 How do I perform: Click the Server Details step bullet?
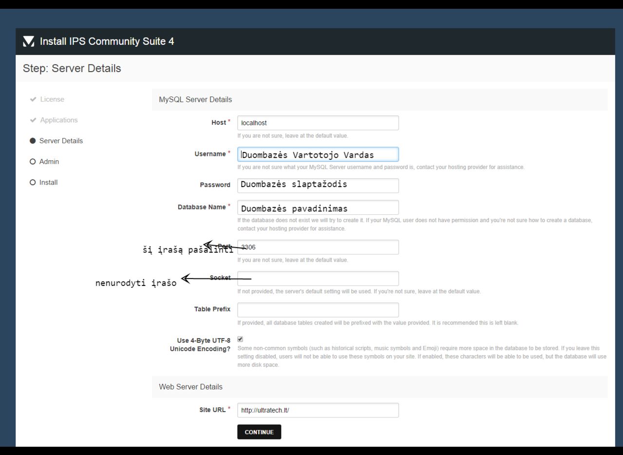pyautogui.click(x=33, y=141)
